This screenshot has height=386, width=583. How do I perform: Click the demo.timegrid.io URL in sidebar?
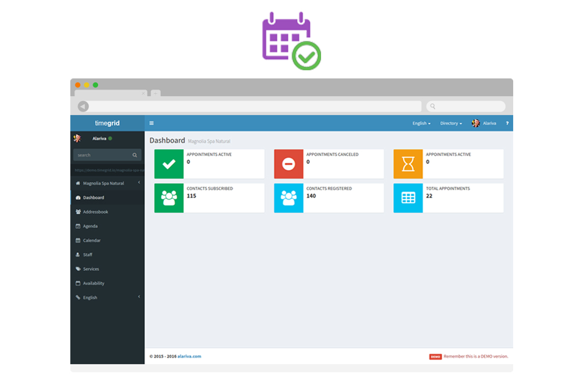pos(109,170)
